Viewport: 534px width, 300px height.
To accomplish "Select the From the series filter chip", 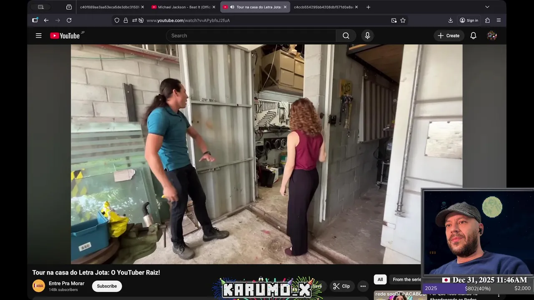I will pos(407,280).
